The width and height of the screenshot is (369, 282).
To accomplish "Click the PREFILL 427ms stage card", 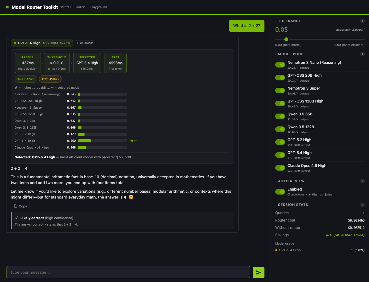I will (28, 63).
